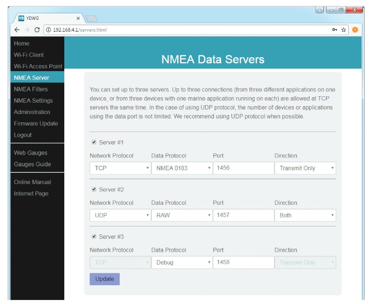Open the Online Manual link
The image size is (369, 304).
pyautogui.click(x=32, y=182)
